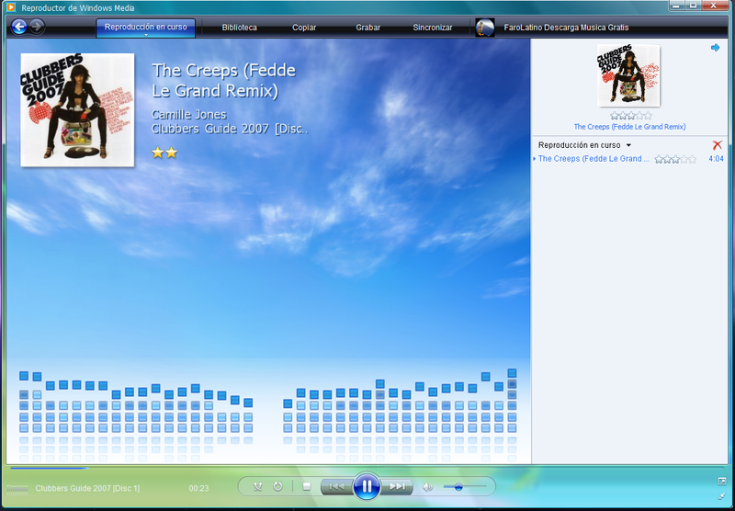This screenshot has height=511, width=735.
Task: Open FaroLatino Descarga Musica Gratis store tab
Action: pyautogui.click(x=566, y=28)
